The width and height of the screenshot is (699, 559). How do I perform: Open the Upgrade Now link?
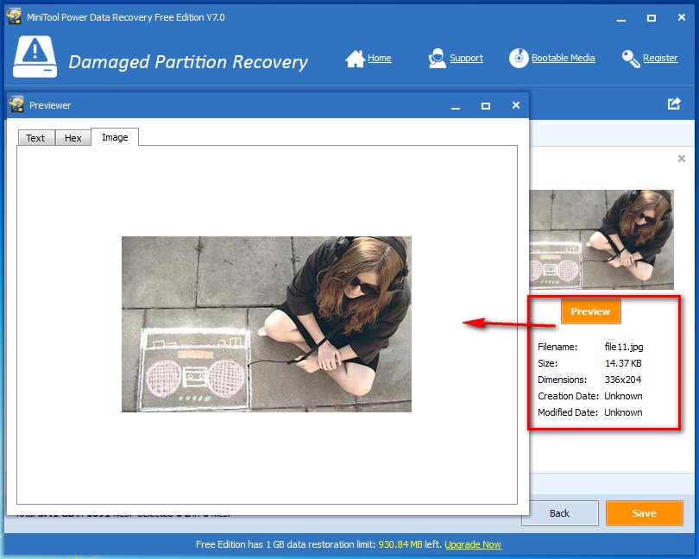coord(473,544)
